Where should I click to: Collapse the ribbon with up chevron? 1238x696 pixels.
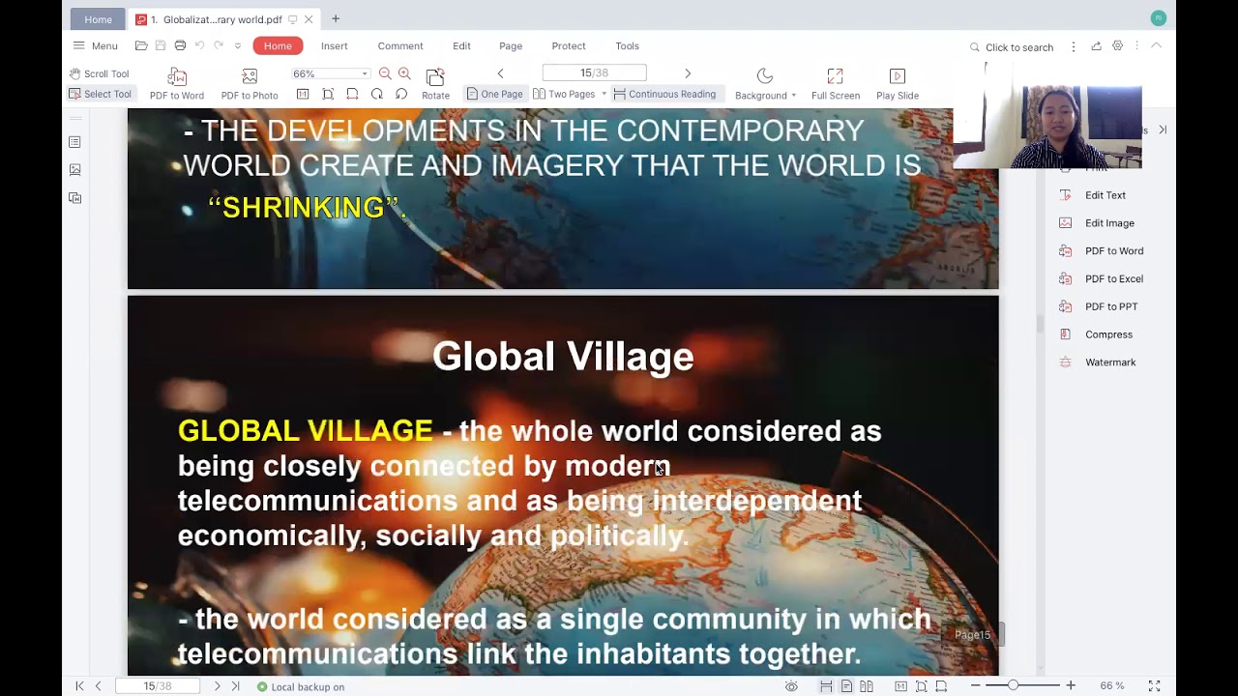[1156, 46]
